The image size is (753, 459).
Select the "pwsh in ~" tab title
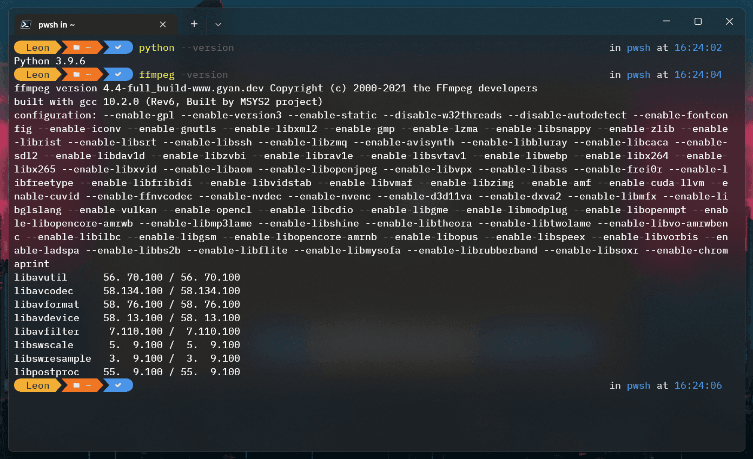point(57,24)
